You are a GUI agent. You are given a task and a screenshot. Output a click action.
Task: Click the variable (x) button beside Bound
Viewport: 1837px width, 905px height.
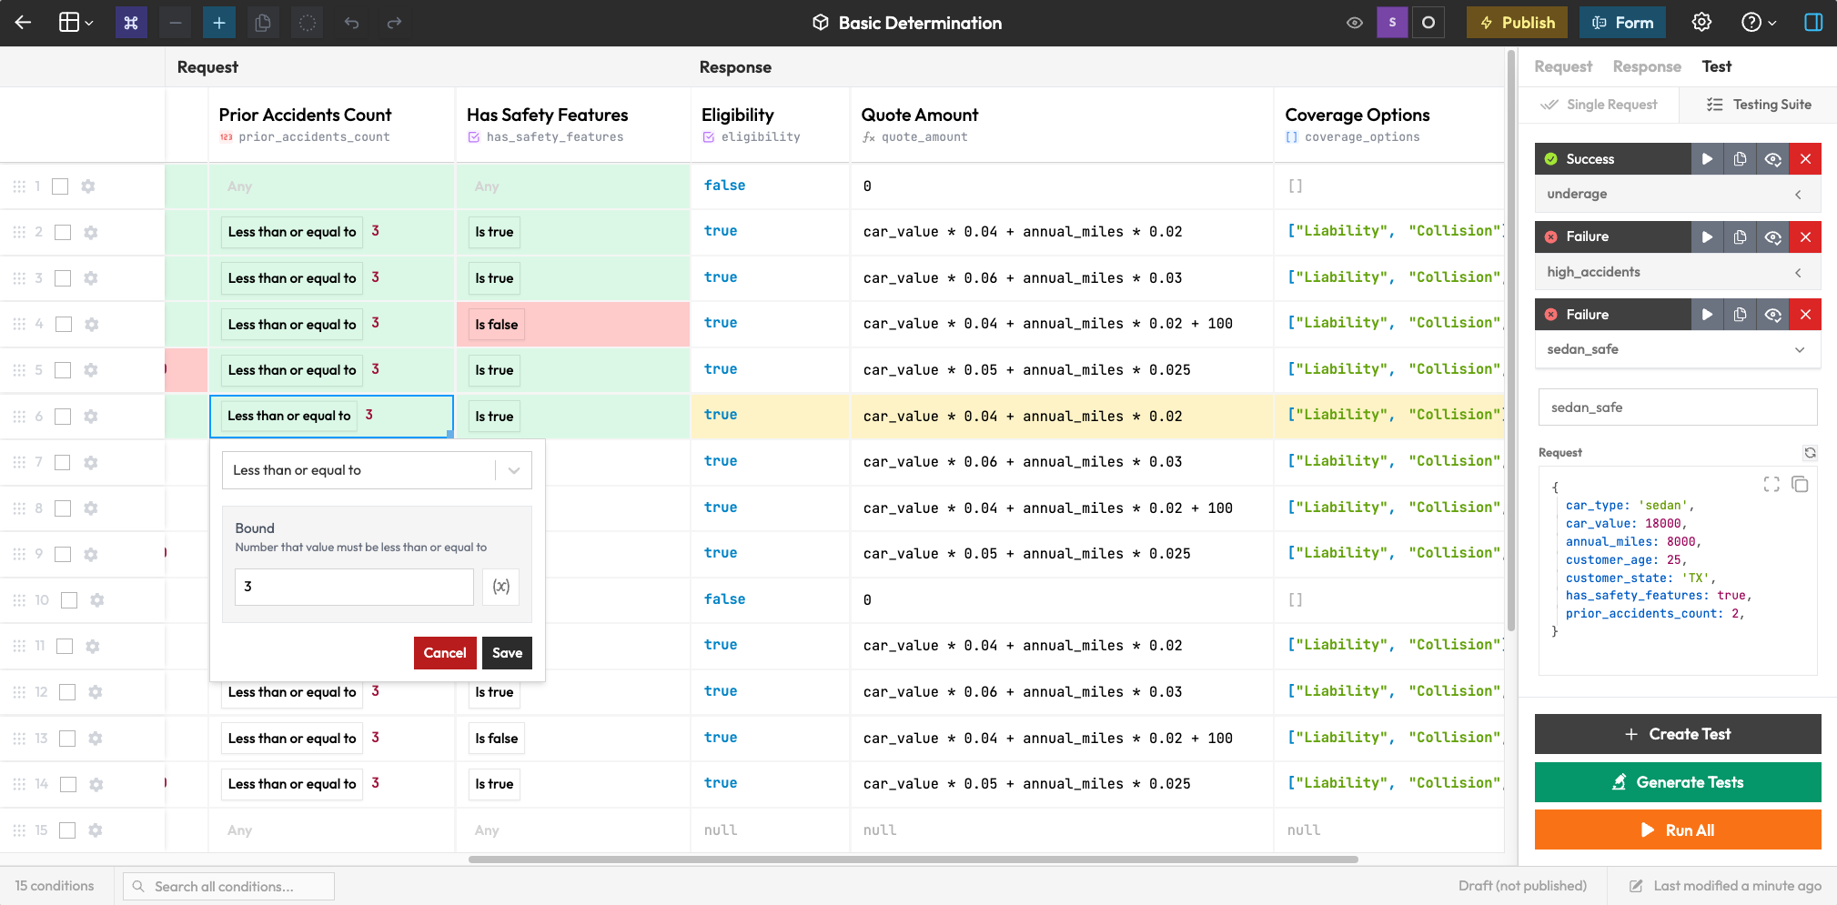[x=501, y=587]
